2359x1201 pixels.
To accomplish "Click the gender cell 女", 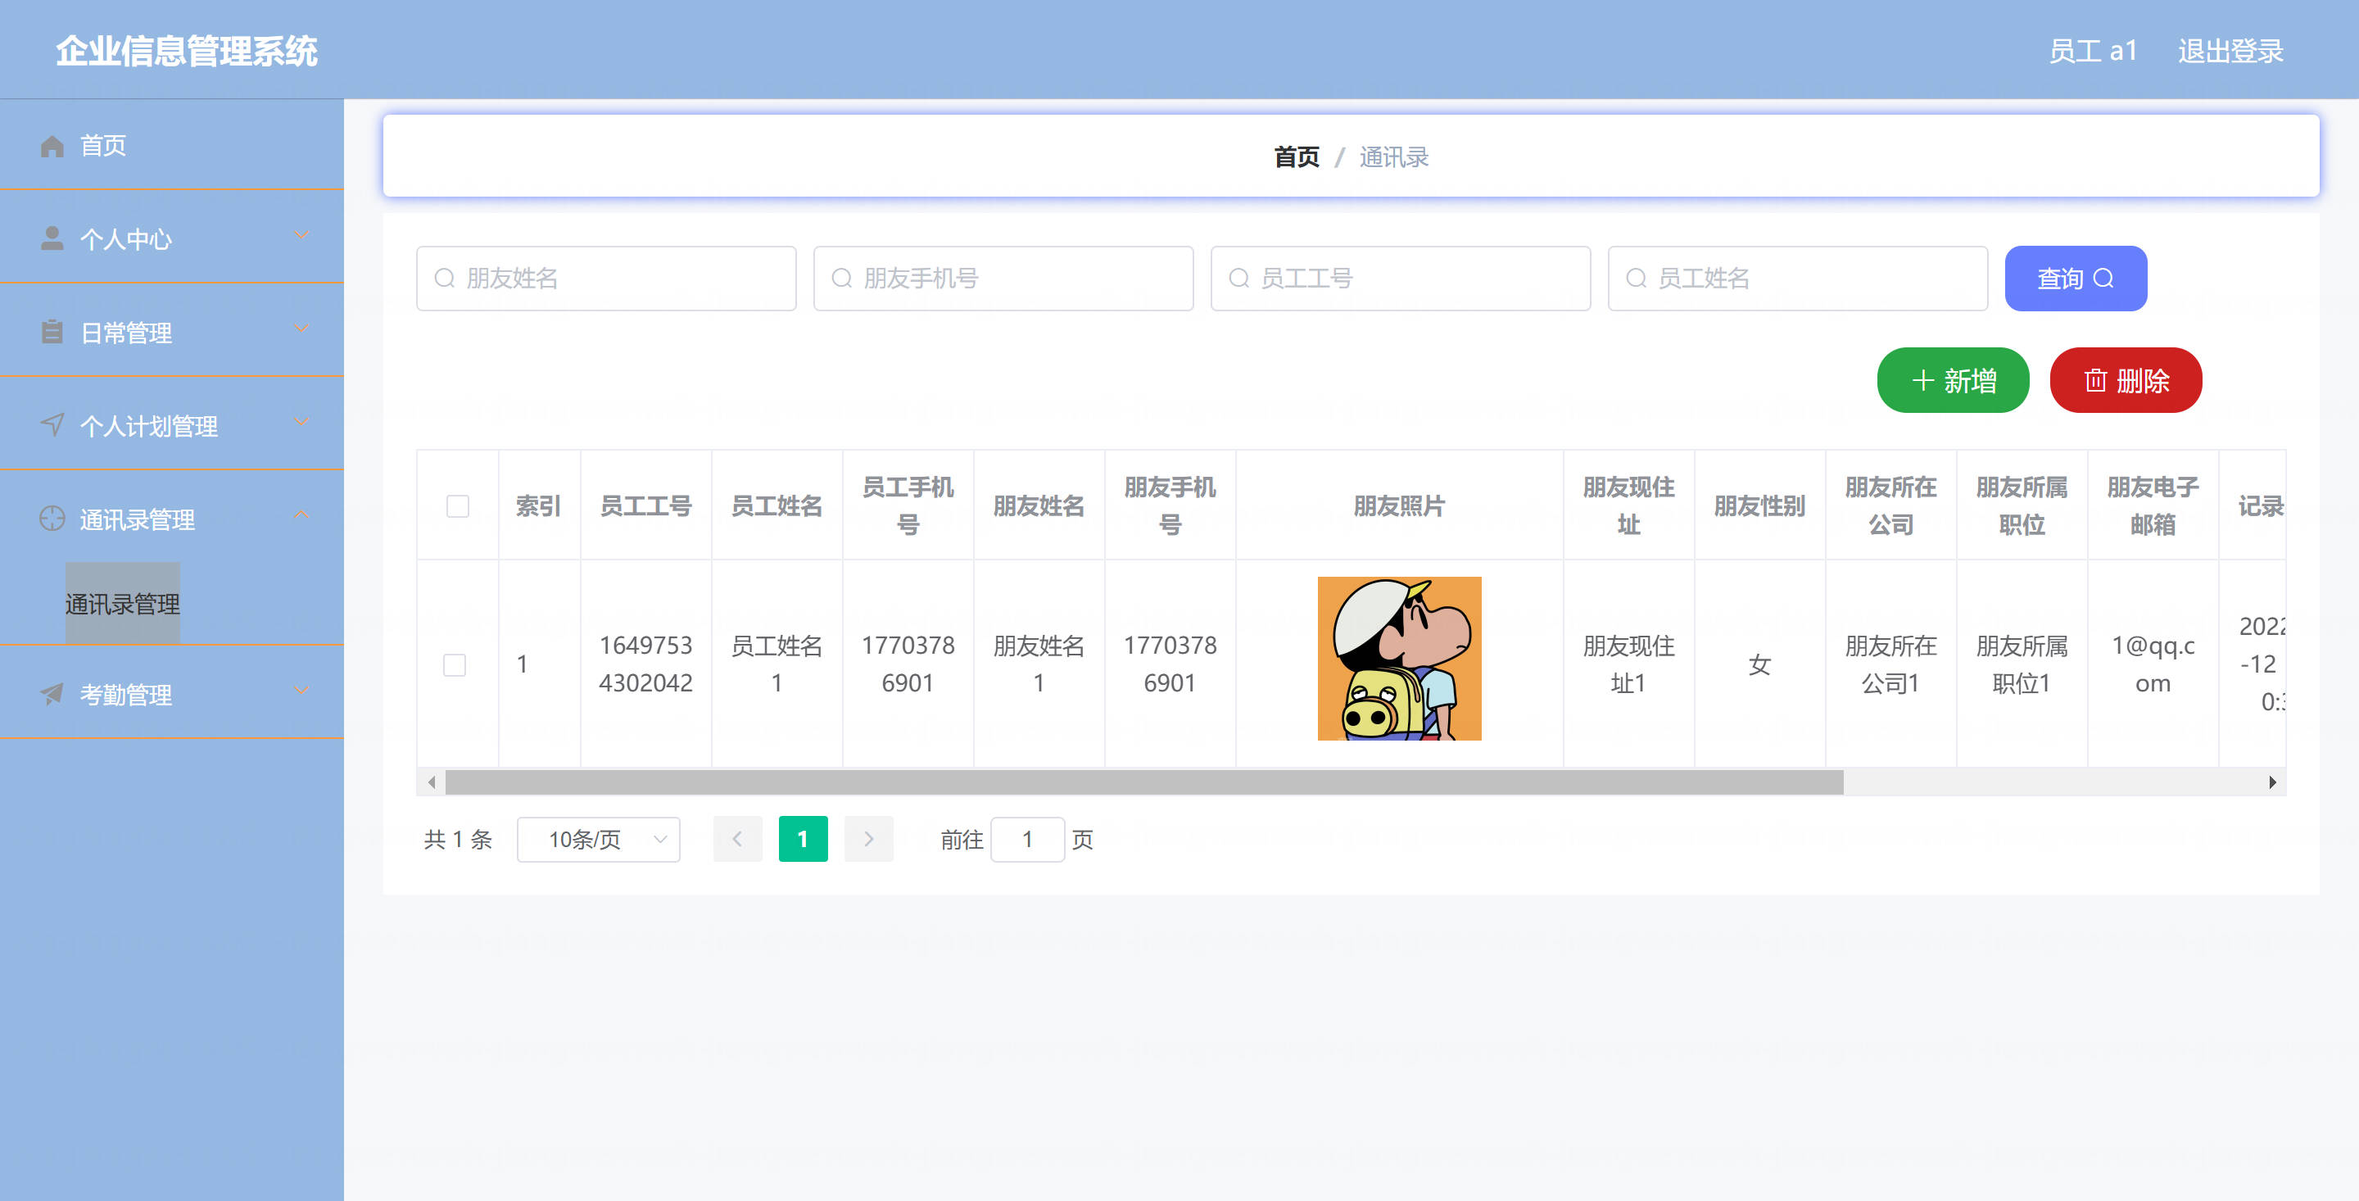I will tap(1759, 664).
